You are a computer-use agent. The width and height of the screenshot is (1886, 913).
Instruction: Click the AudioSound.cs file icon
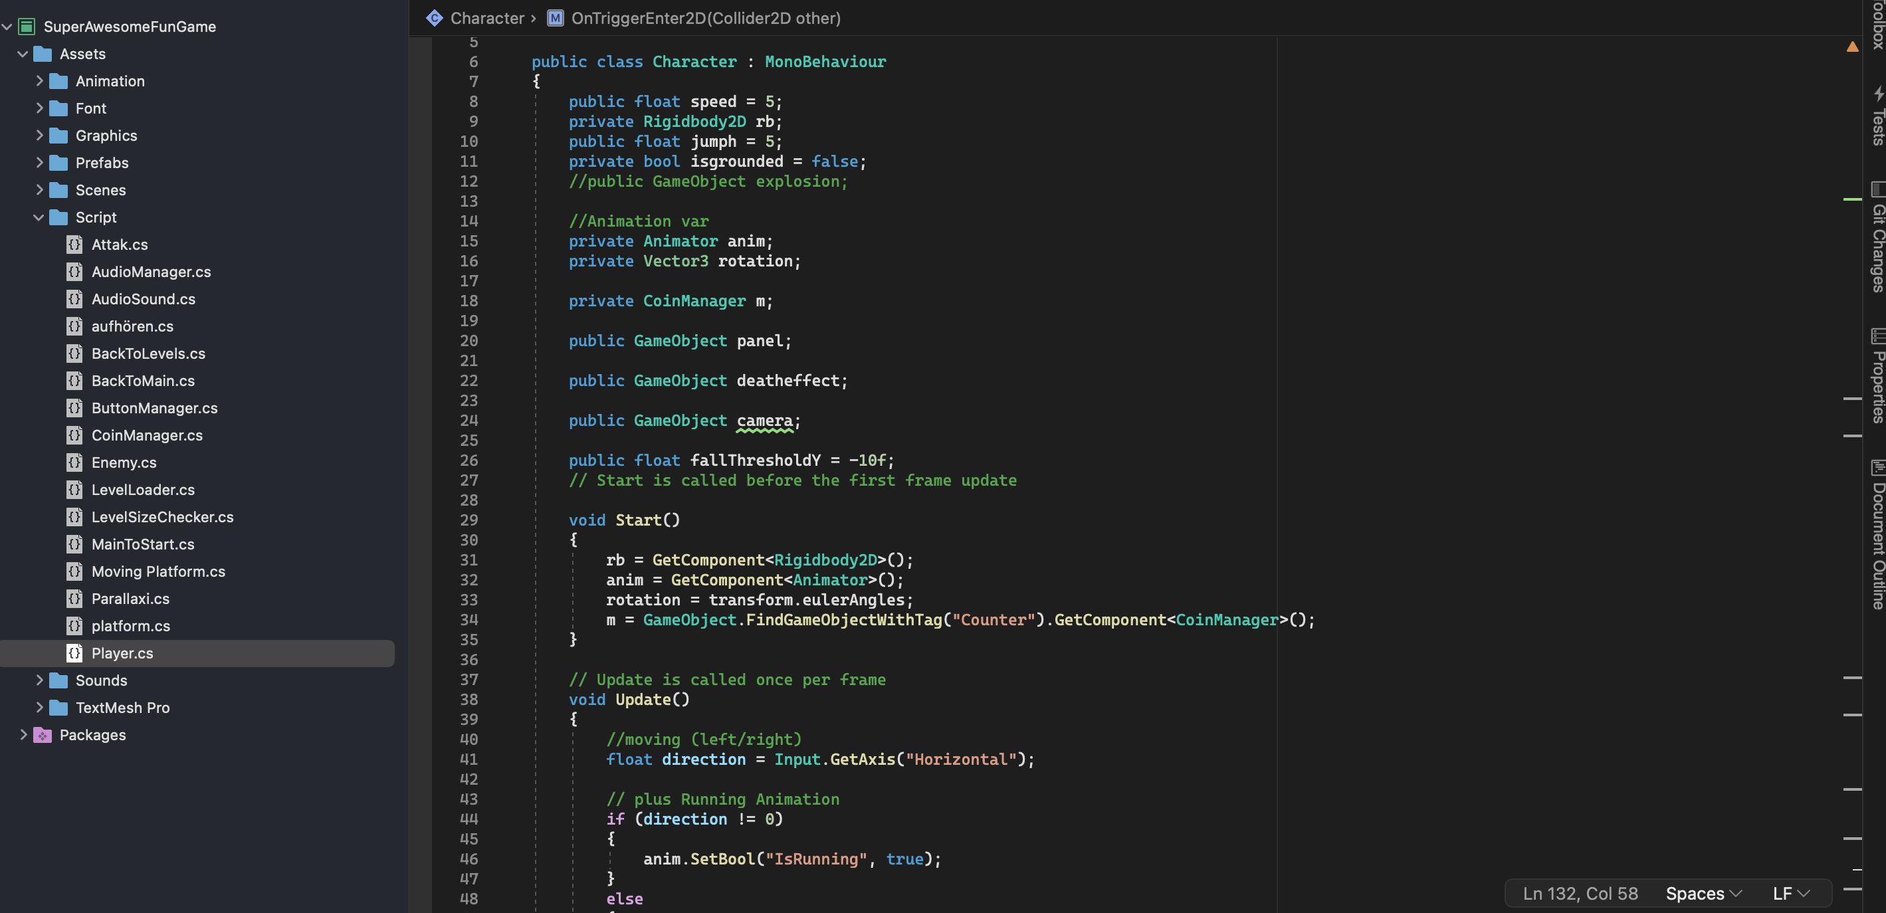click(x=74, y=299)
